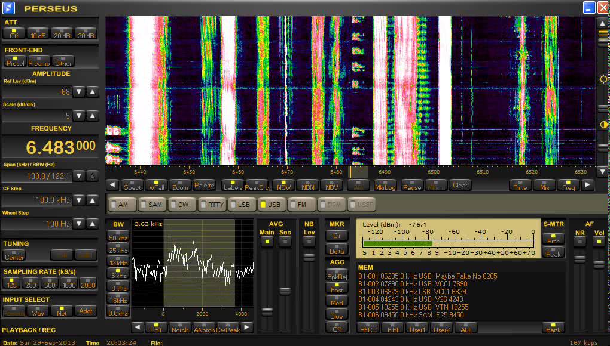The height and width of the screenshot is (346, 610).
Task: Adjust the NB Lev slider
Action: (309, 258)
